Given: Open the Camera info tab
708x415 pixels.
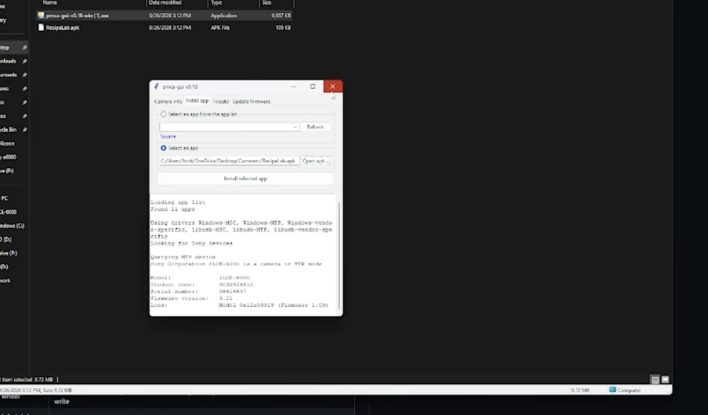Looking at the screenshot, I should pos(168,101).
